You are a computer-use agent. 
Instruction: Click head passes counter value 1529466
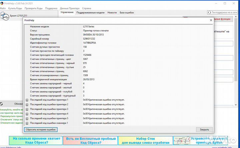click(x=87, y=55)
